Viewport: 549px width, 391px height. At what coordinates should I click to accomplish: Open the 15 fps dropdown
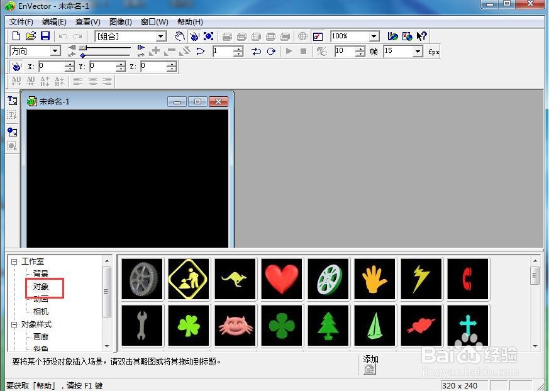pyautogui.click(x=418, y=52)
